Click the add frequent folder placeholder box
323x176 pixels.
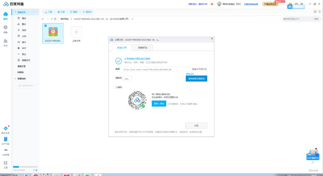[x=25, y=86]
